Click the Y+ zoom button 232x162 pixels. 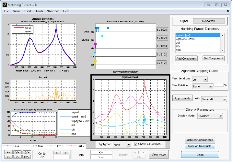point(17,152)
